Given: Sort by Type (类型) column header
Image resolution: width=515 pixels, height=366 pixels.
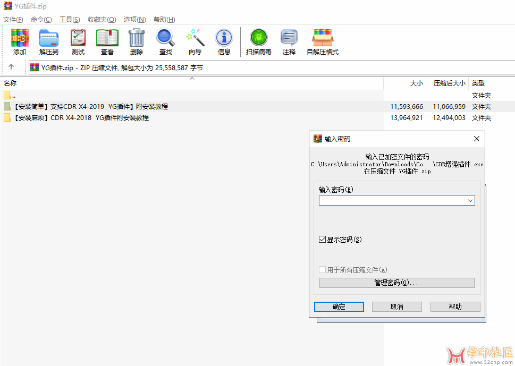Looking at the screenshot, I should pyautogui.click(x=478, y=83).
